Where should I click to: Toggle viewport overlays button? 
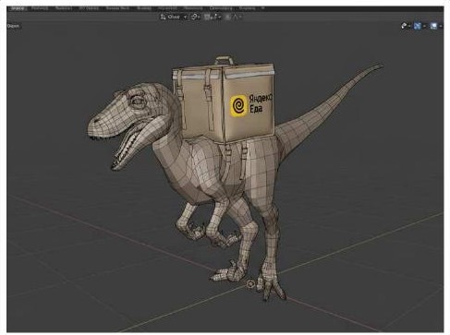[433, 26]
